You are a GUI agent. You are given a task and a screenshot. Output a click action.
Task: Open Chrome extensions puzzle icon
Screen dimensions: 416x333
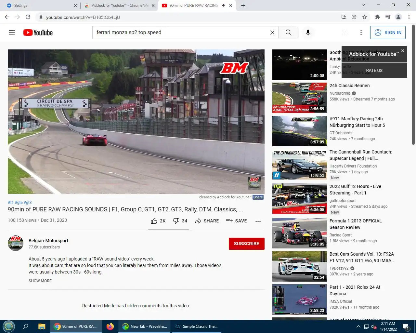[377, 17]
